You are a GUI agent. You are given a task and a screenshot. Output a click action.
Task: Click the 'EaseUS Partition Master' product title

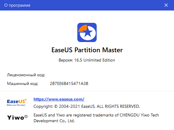(87, 50)
